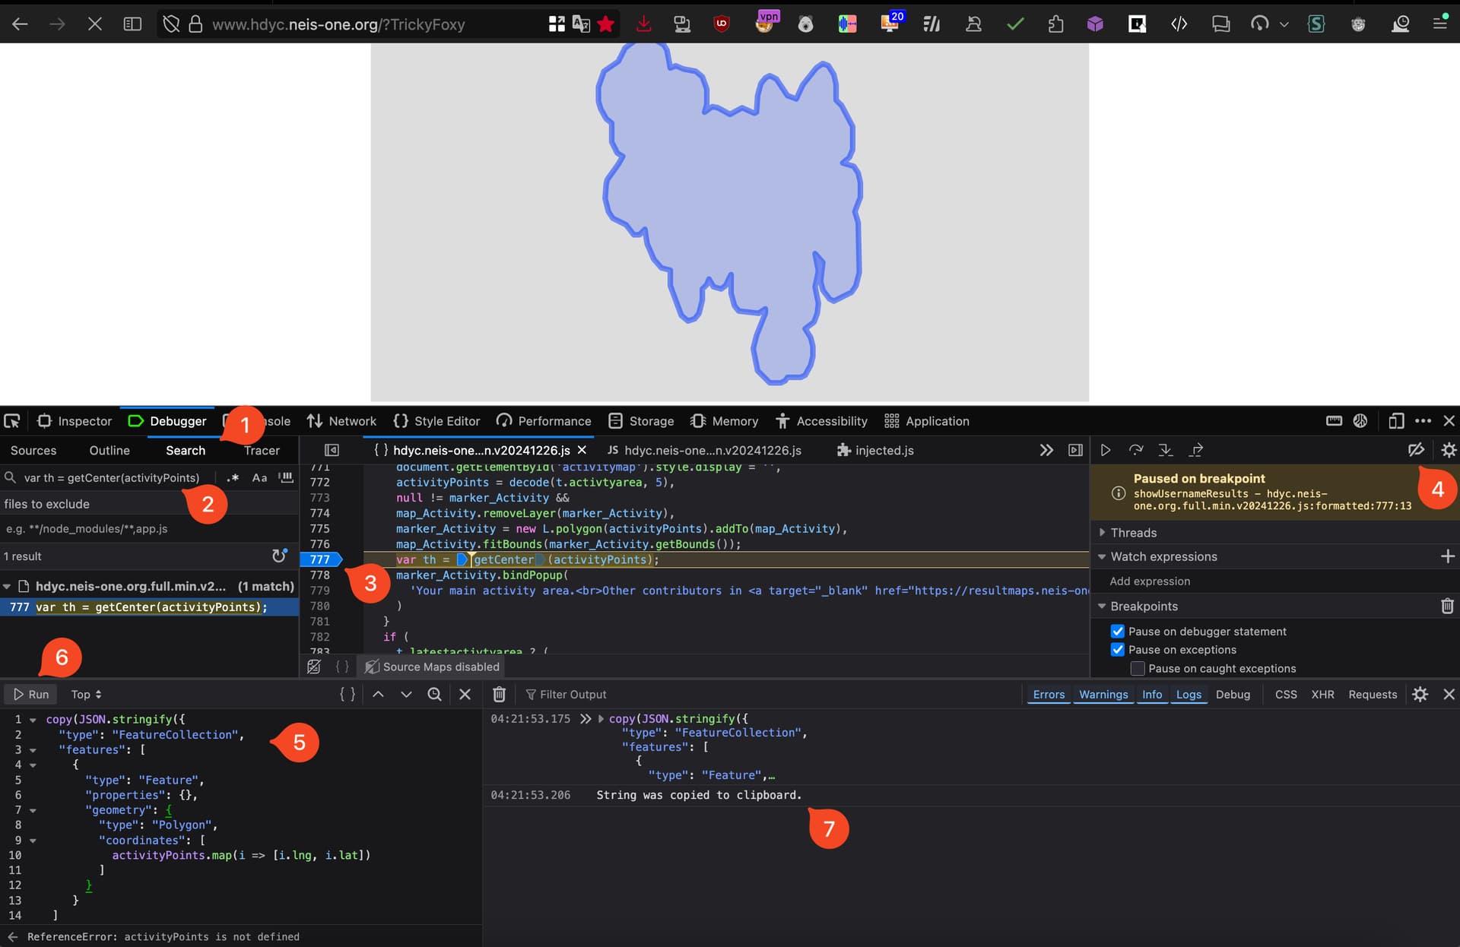Open the injected.js source tab
Screen dimensions: 1460x947
click(875, 450)
